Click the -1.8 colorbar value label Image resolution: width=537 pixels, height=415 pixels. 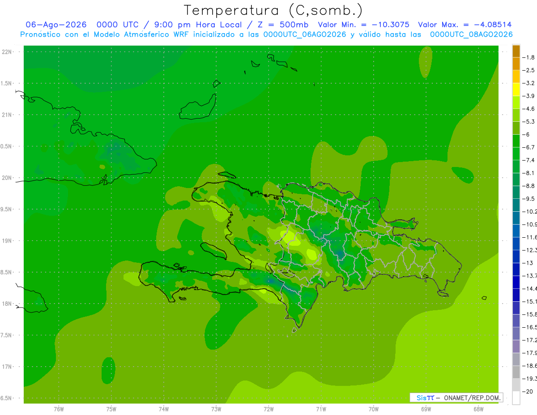coord(529,57)
